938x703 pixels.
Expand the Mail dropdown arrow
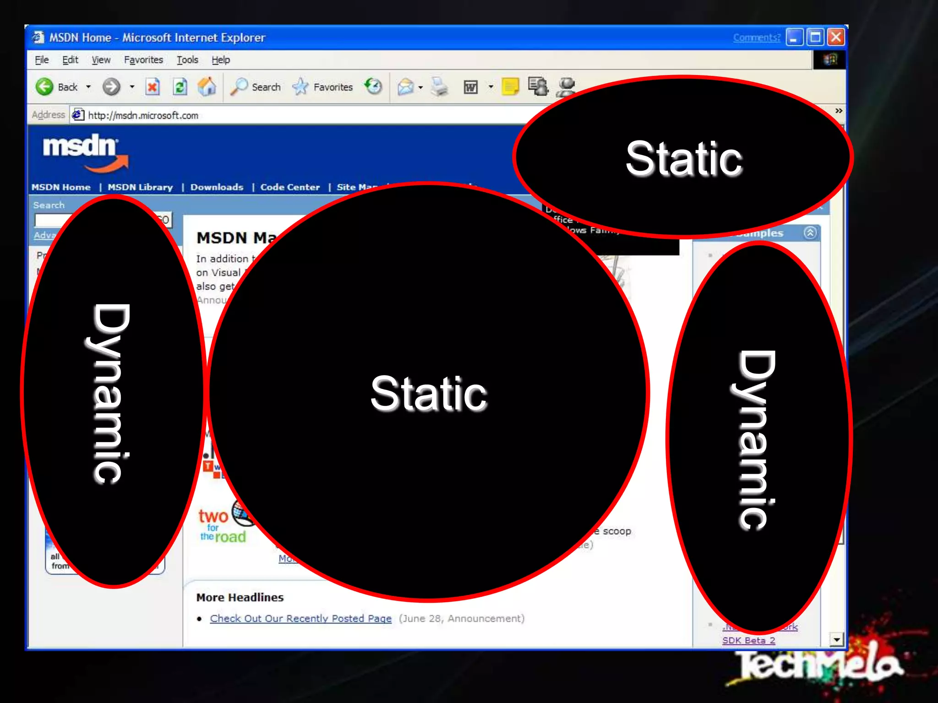(420, 87)
